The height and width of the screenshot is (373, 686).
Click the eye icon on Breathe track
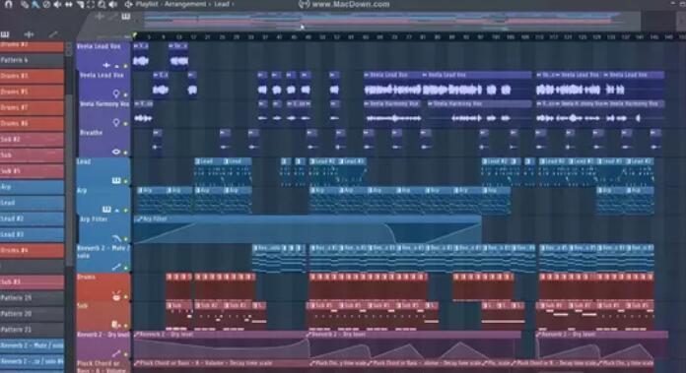coord(116,152)
